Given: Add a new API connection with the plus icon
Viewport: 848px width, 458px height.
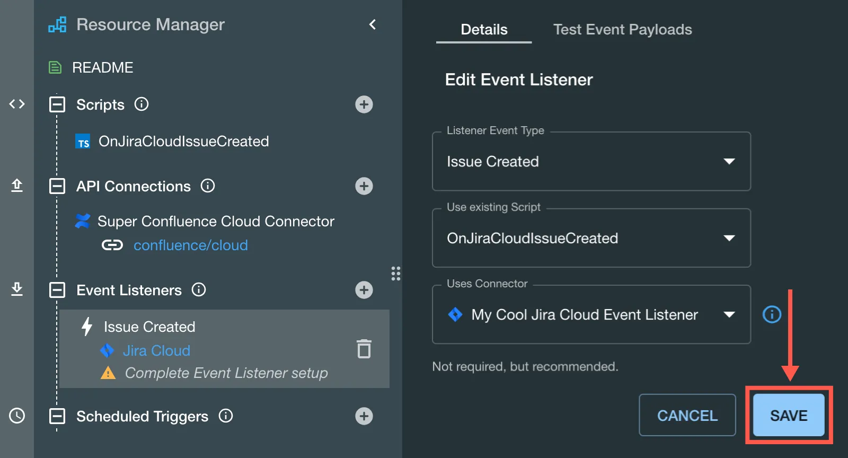Looking at the screenshot, I should (x=364, y=186).
